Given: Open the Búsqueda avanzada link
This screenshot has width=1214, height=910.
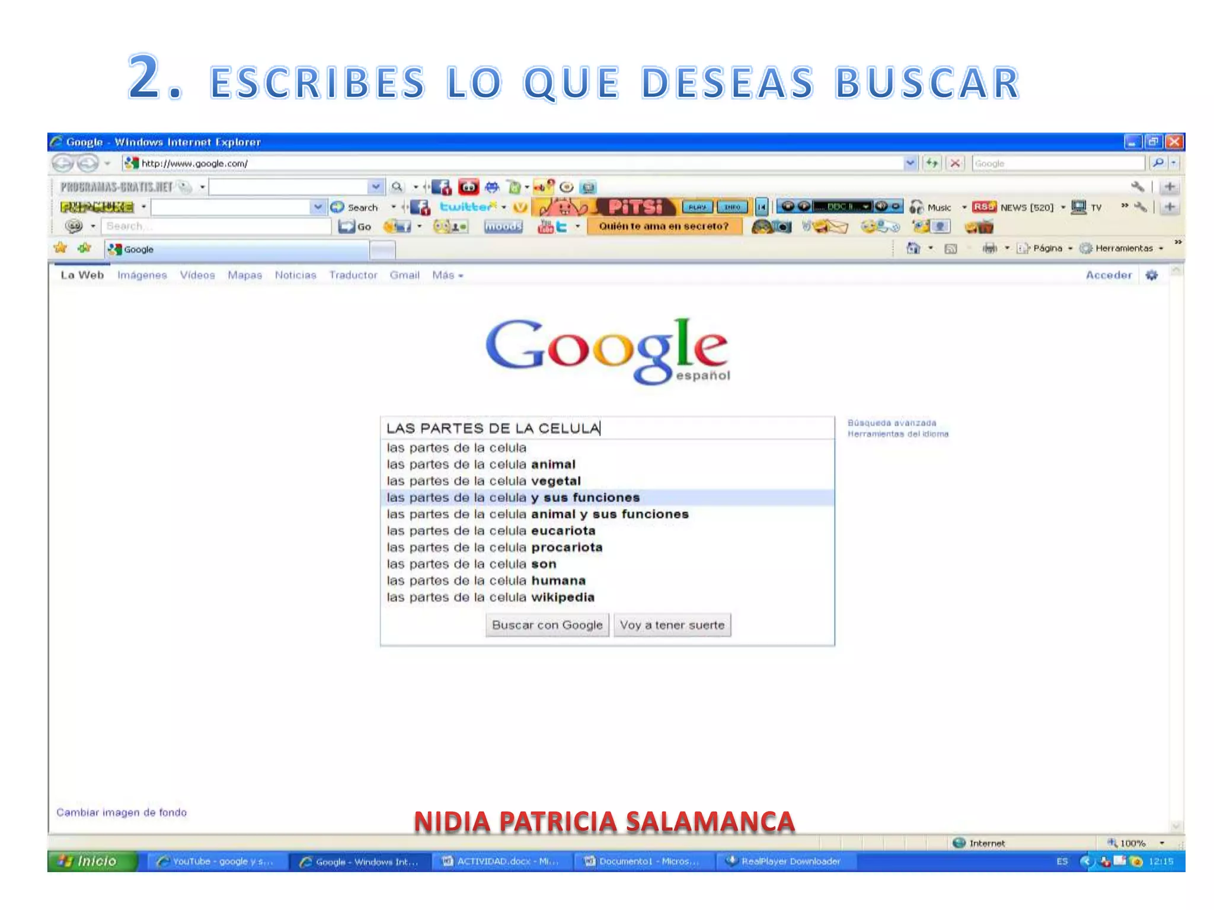Looking at the screenshot, I should [x=892, y=423].
